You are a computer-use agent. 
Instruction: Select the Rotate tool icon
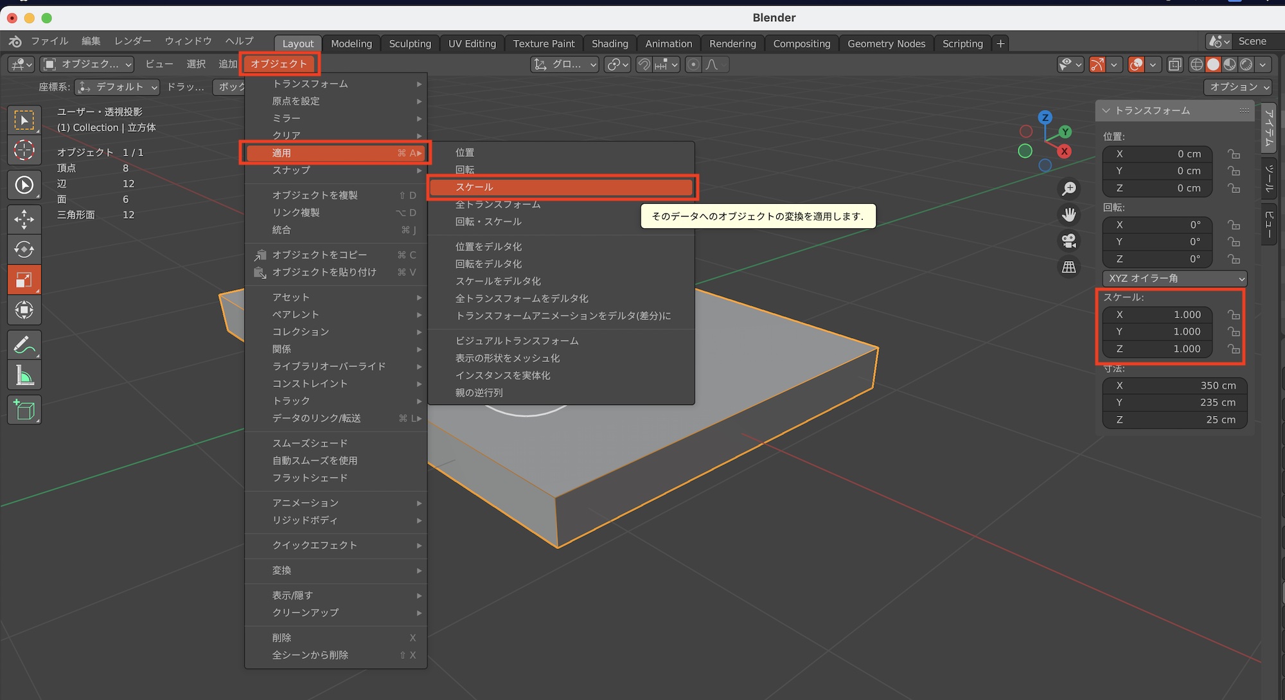(x=24, y=249)
